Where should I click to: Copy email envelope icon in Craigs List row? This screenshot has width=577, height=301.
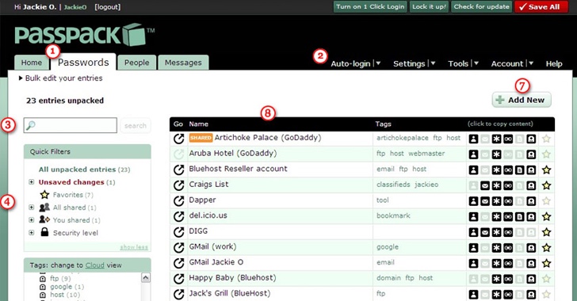(485, 185)
